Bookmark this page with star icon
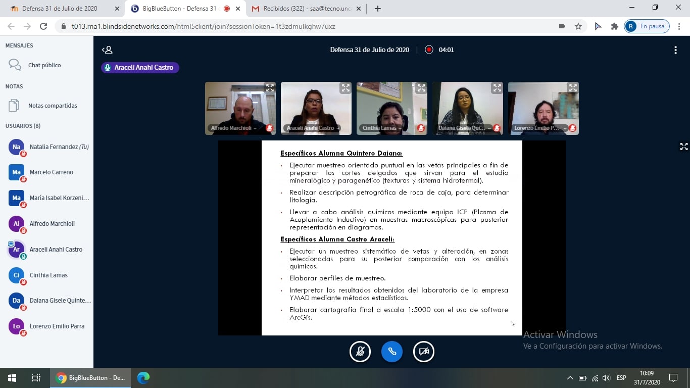 point(578,26)
